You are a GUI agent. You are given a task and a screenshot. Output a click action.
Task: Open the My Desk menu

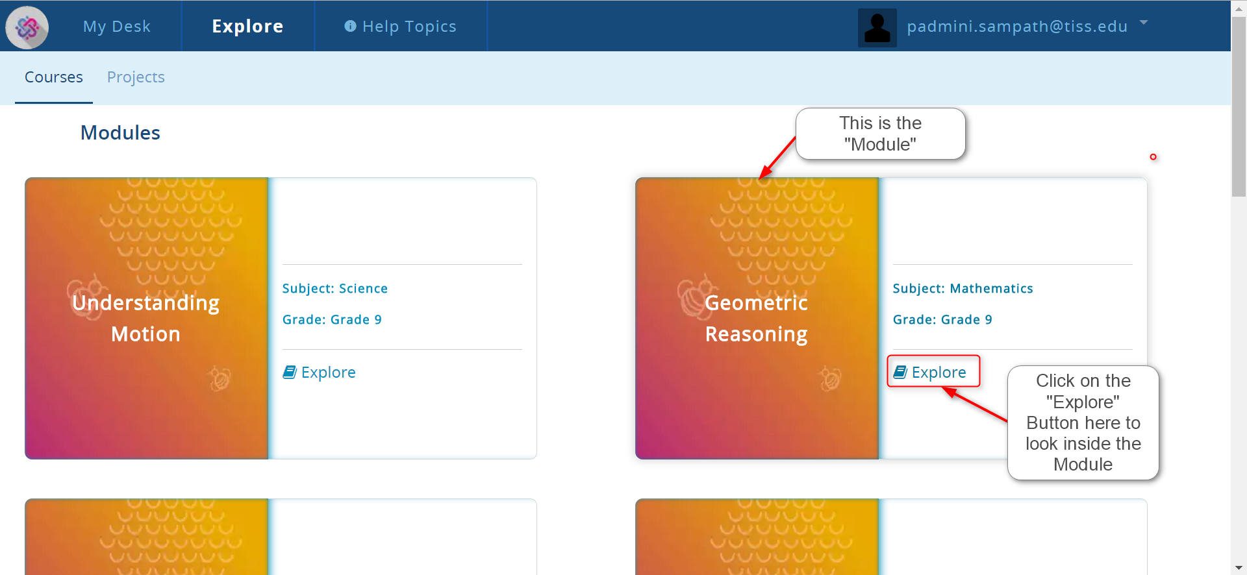[x=117, y=27]
